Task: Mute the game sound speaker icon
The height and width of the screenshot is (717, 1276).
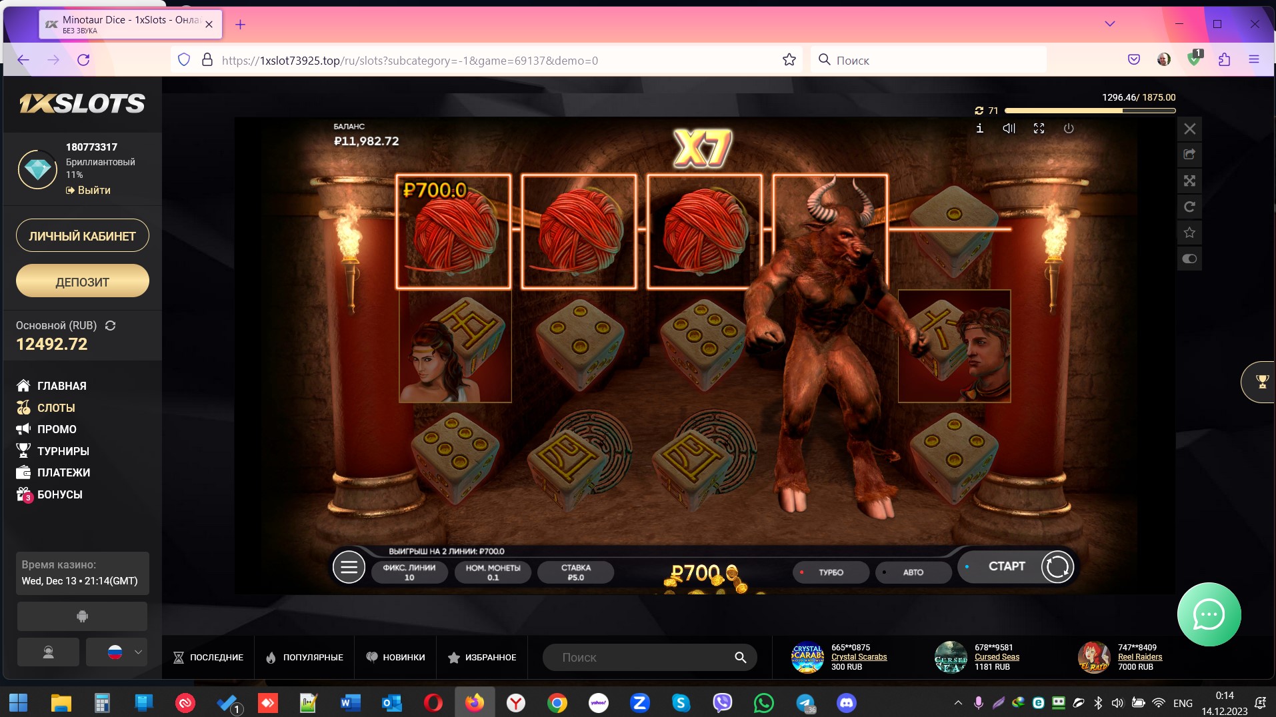Action: [1009, 129]
